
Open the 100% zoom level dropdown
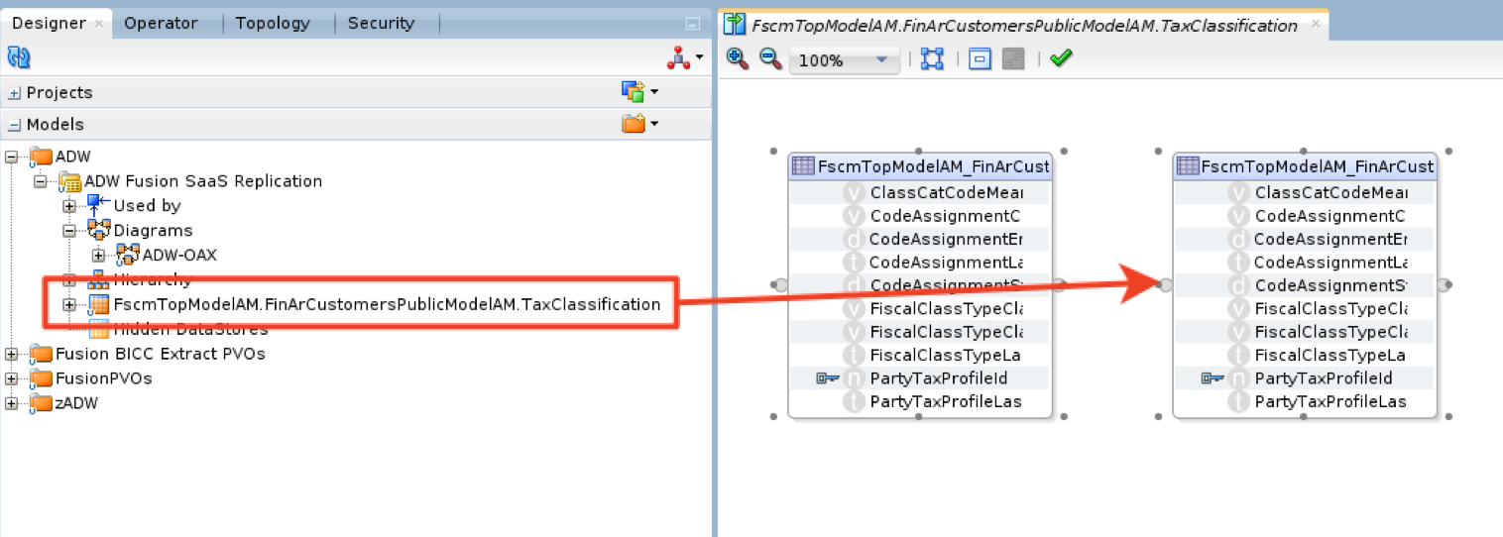coord(844,60)
